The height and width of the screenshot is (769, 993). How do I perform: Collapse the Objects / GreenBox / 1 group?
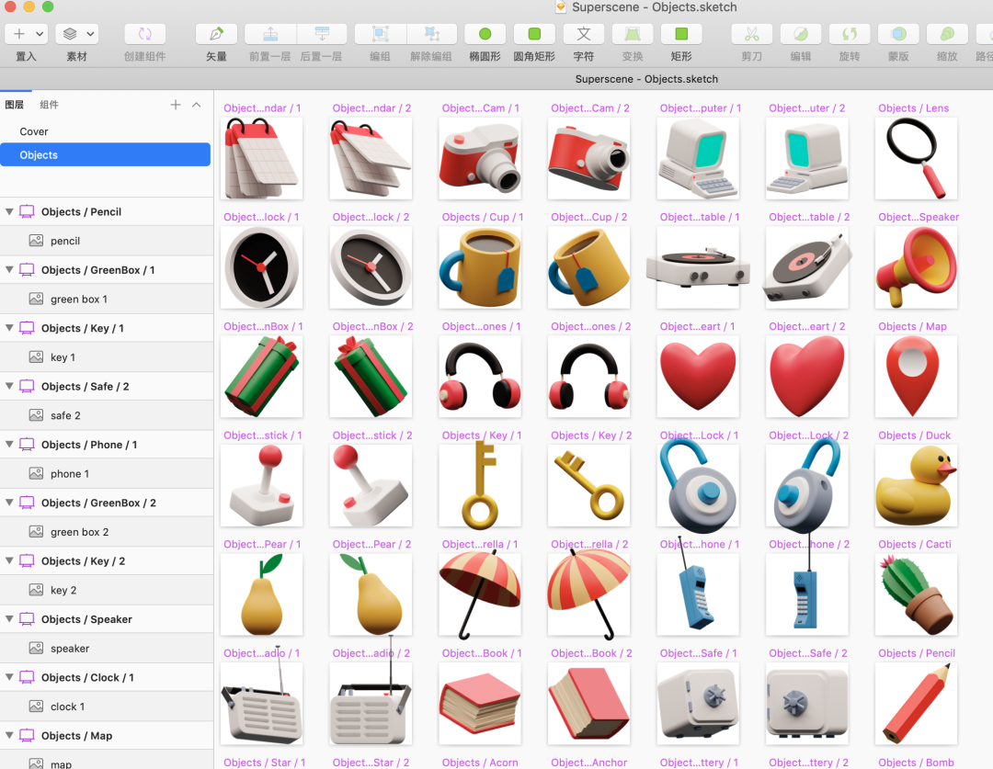click(9, 269)
